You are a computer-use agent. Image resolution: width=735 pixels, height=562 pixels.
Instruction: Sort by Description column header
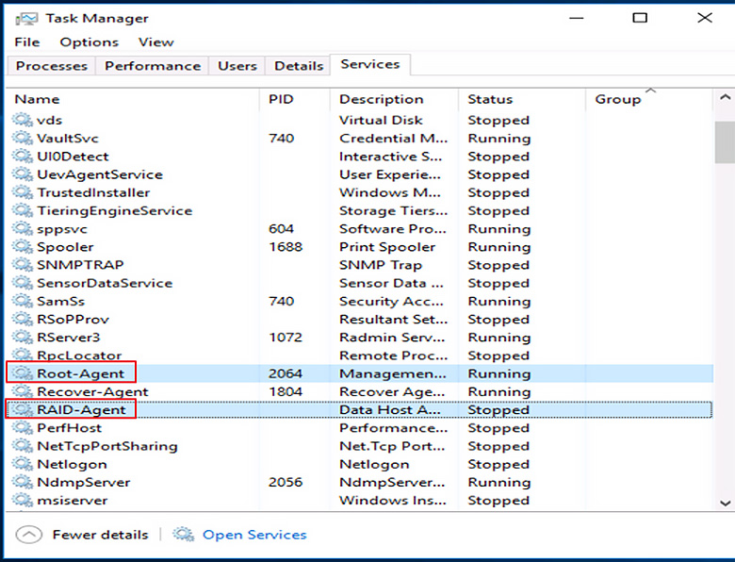coord(394,99)
